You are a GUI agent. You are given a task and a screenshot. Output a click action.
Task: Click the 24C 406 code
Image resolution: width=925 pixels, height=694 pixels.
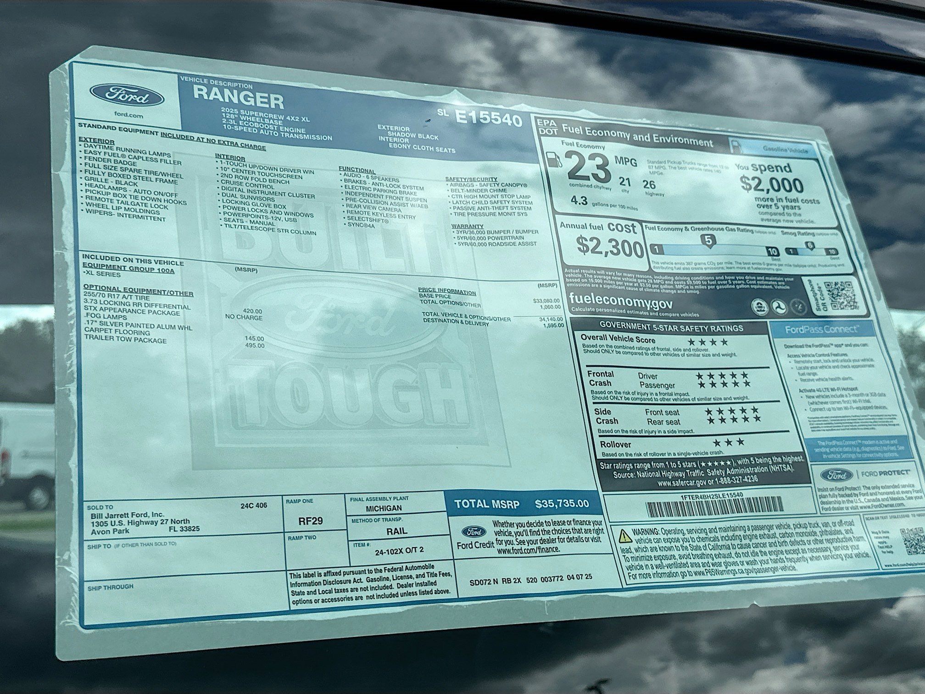[x=254, y=505]
